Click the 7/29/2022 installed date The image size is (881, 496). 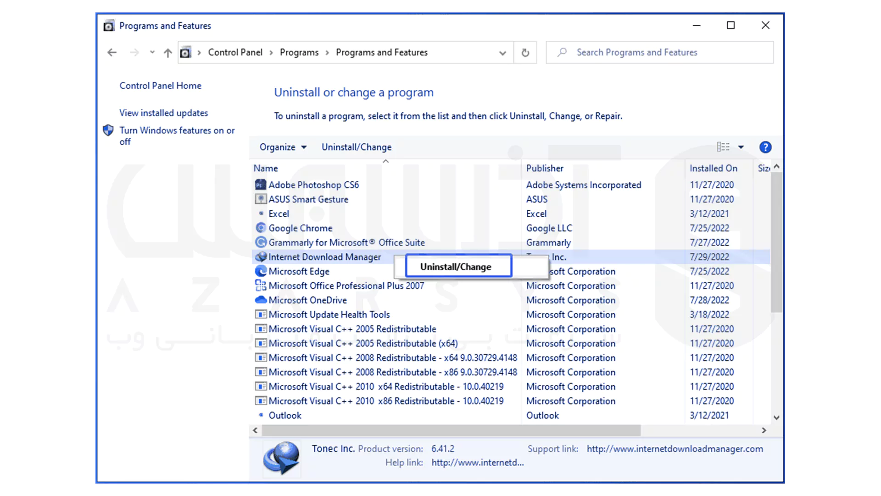pyautogui.click(x=709, y=257)
